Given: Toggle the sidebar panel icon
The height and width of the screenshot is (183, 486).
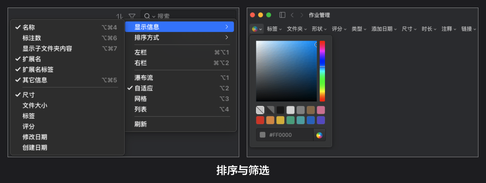Looking at the screenshot, I should tap(282, 15).
